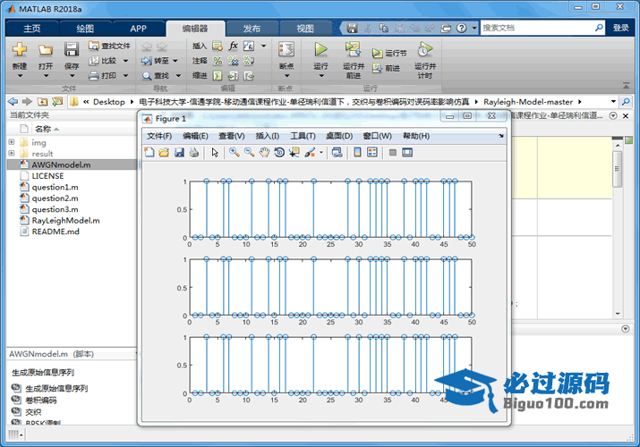Click the 生成原始信息序列 section link with icon
This screenshot has height=447, width=640.
pyautogui.click(x=55, y=389)
